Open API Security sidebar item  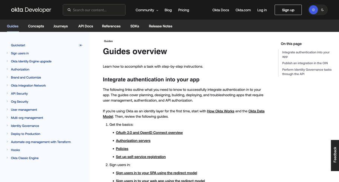click(19, 94)
